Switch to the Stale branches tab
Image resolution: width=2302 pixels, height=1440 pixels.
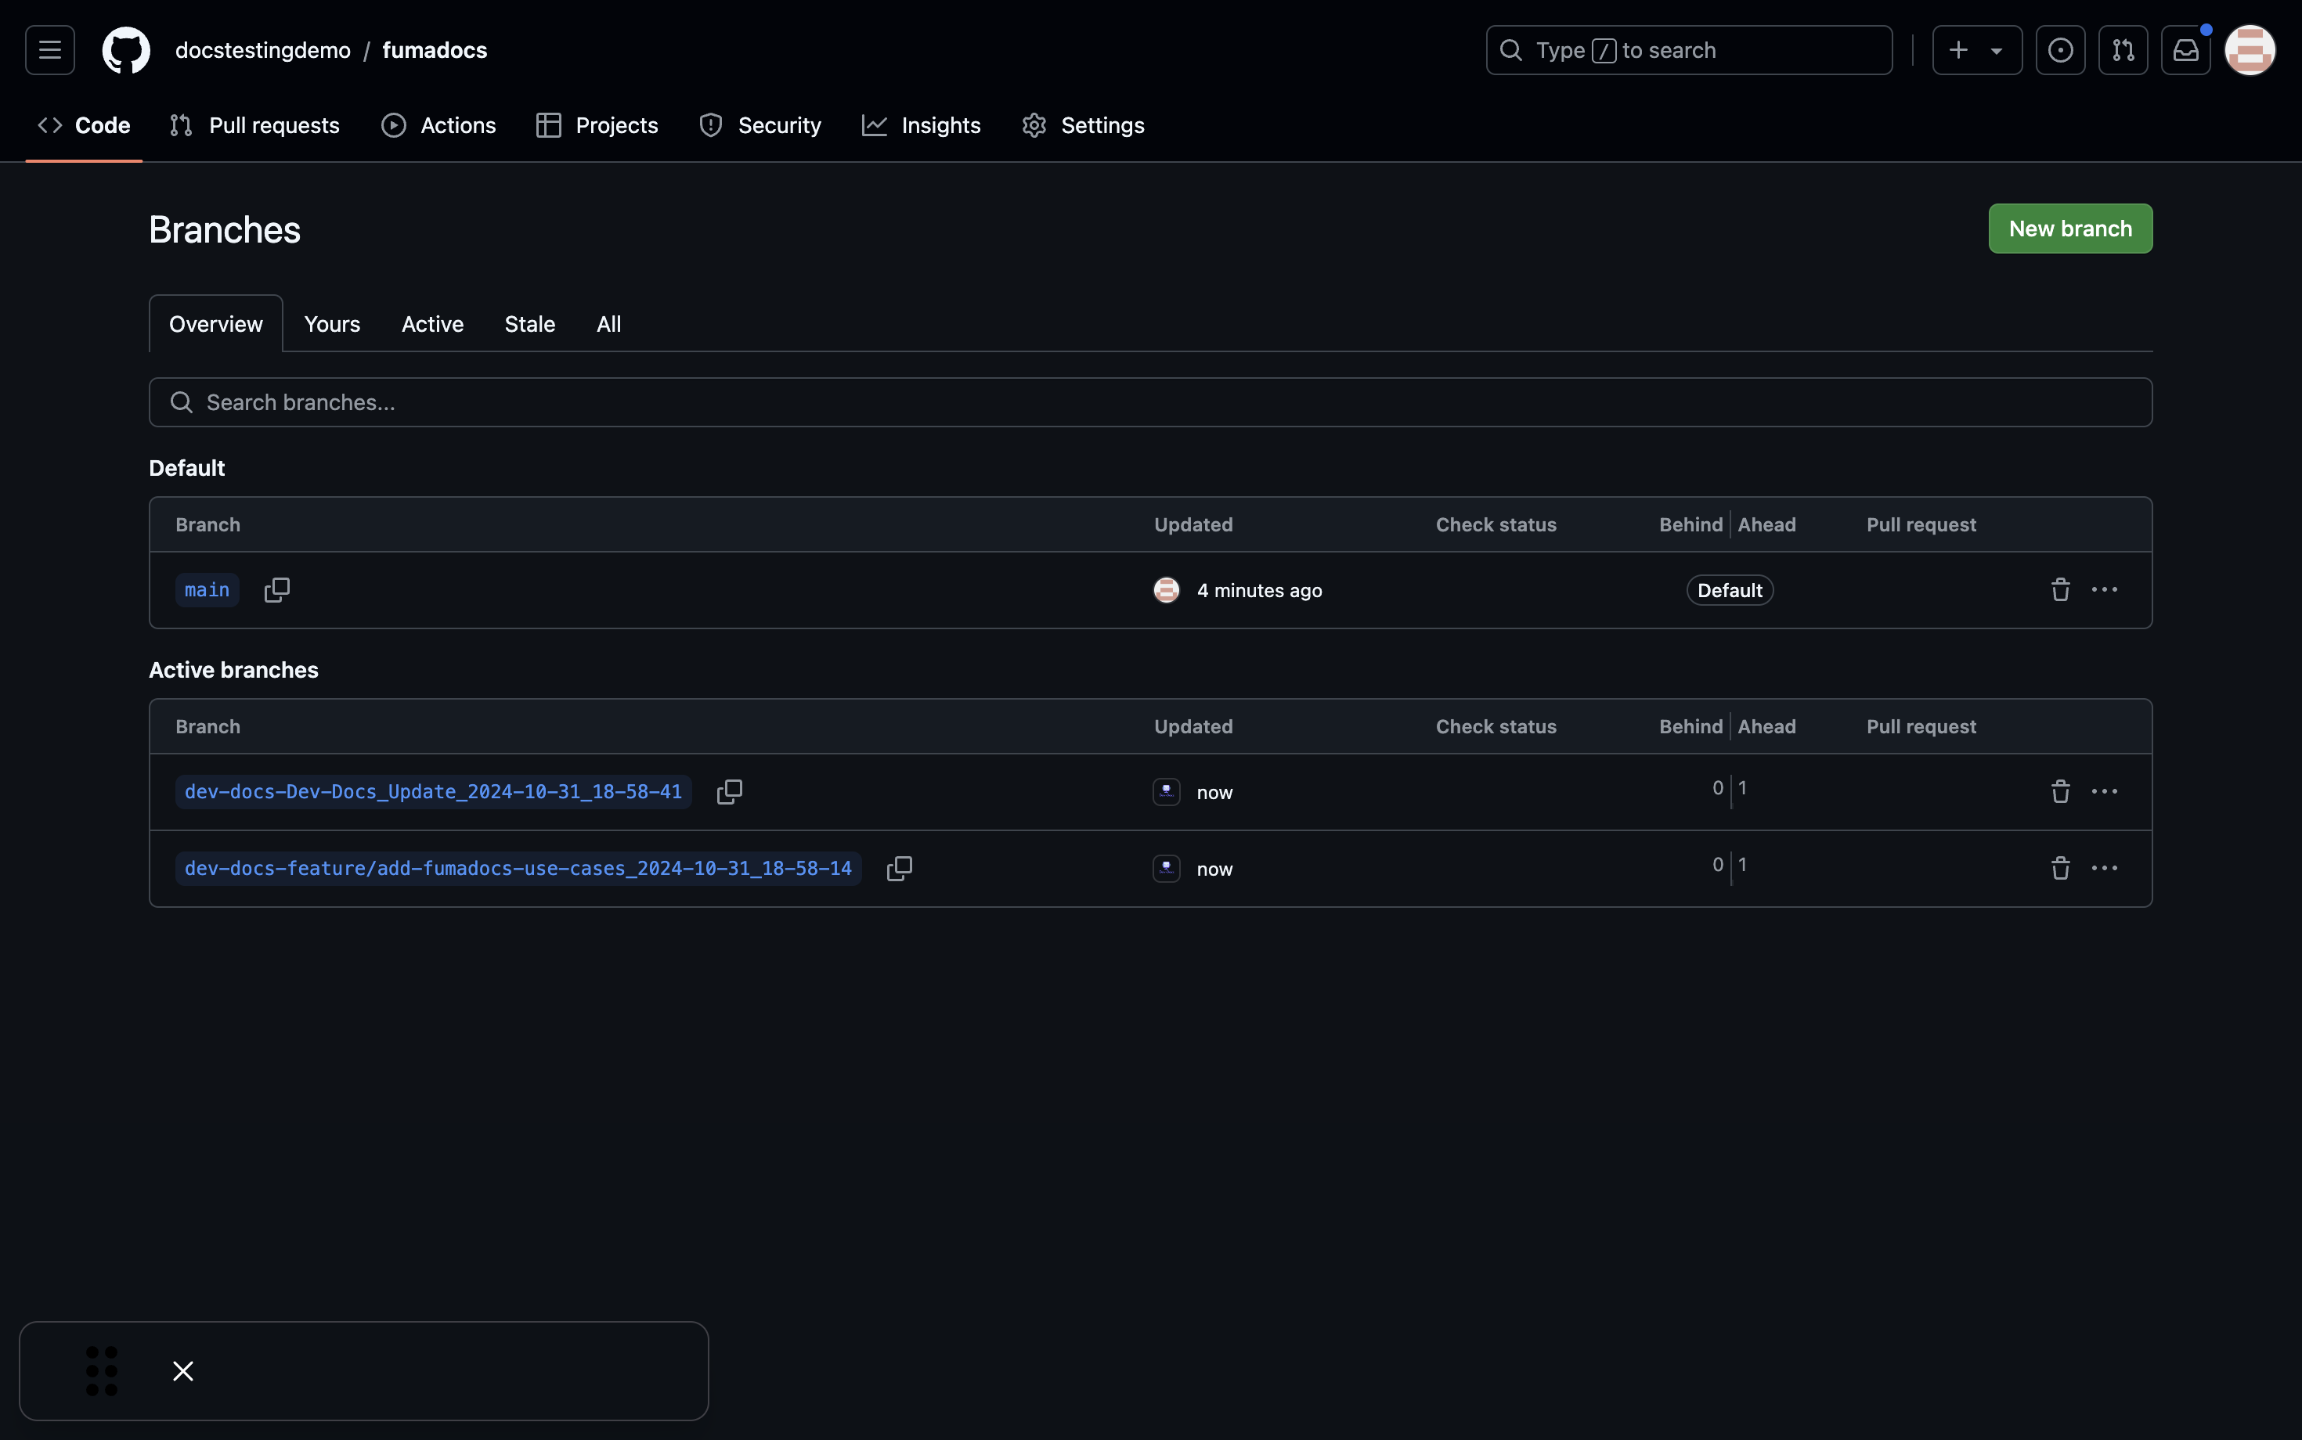pos(530,324)
